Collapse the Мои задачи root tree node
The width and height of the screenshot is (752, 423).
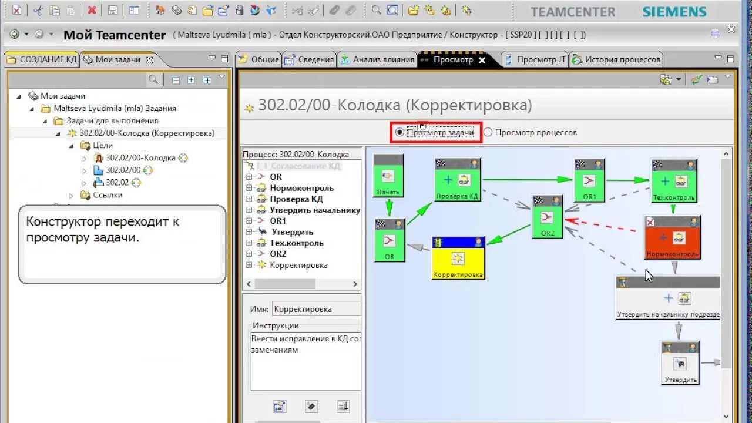(19, 96)
